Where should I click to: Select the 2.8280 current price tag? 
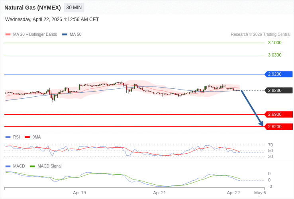(x=278, y=90)
